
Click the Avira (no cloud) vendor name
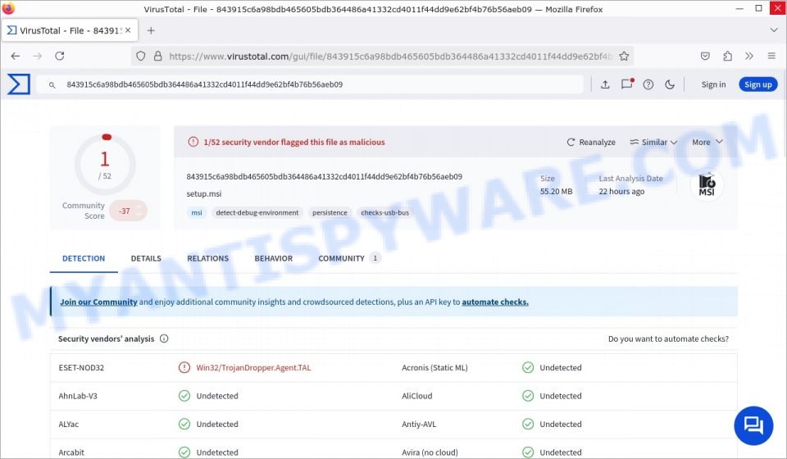430,452
